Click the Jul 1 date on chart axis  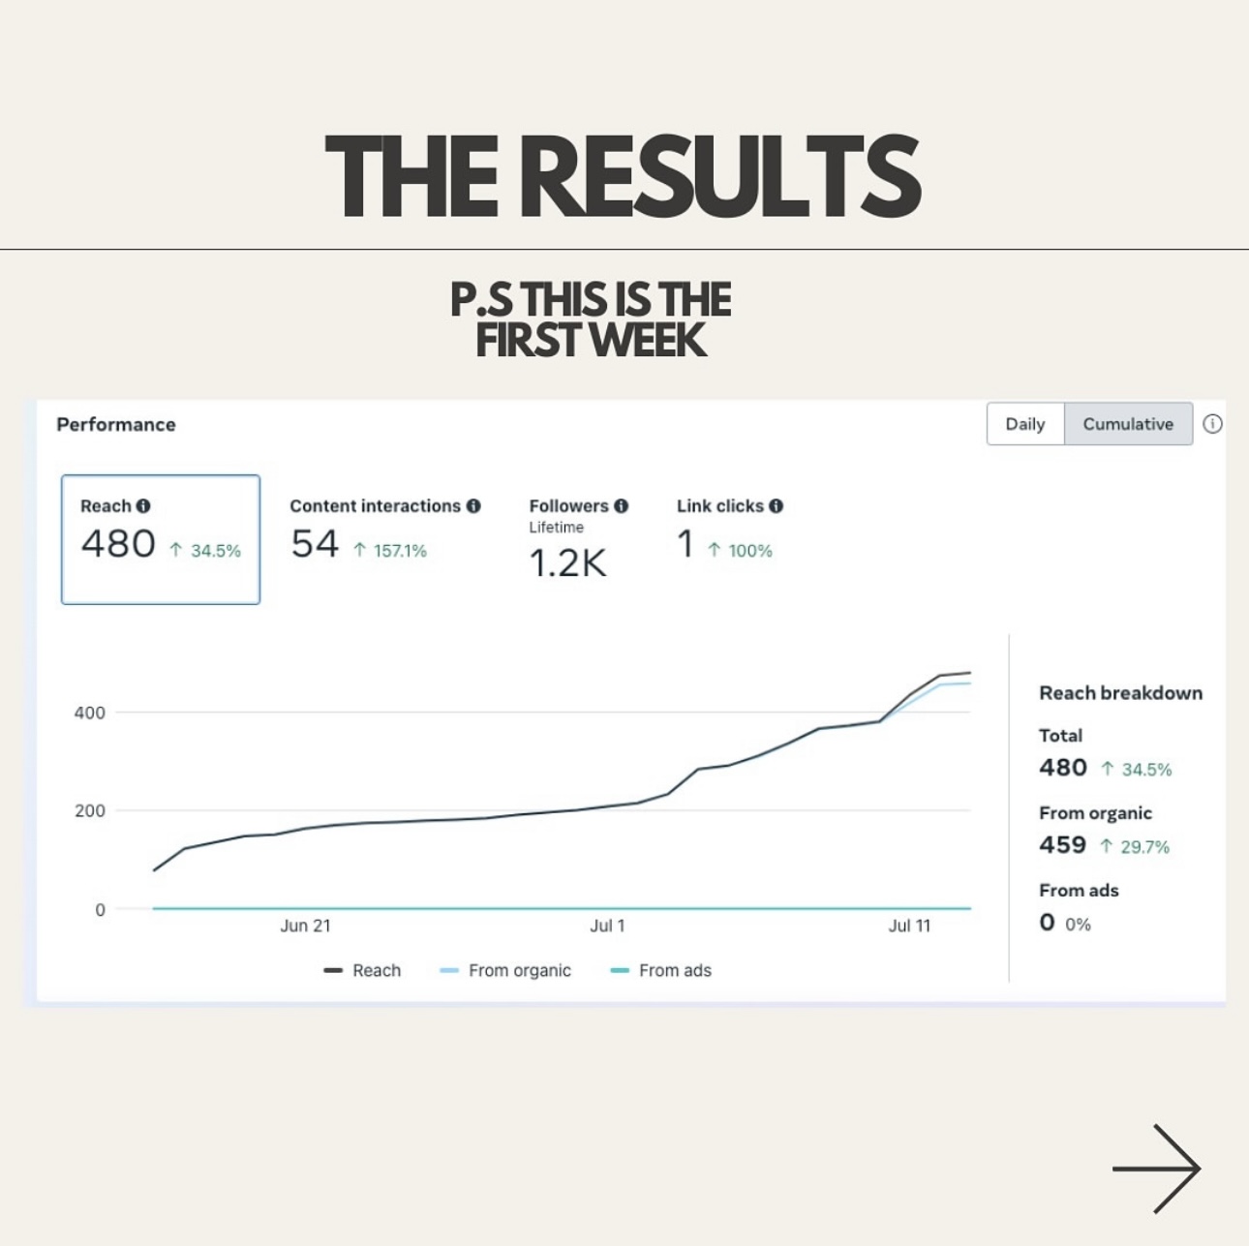[608, 926]
